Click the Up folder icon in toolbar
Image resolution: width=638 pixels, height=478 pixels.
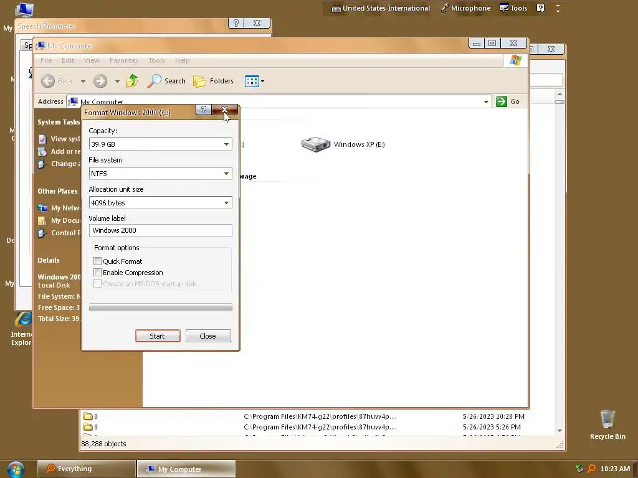132,81
